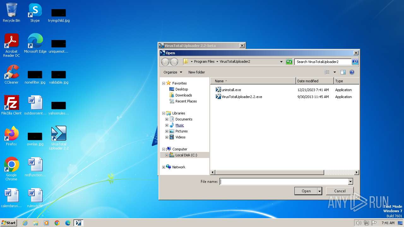Open view options dropdown arrow
404x227 pixels.
click(335, 72)
